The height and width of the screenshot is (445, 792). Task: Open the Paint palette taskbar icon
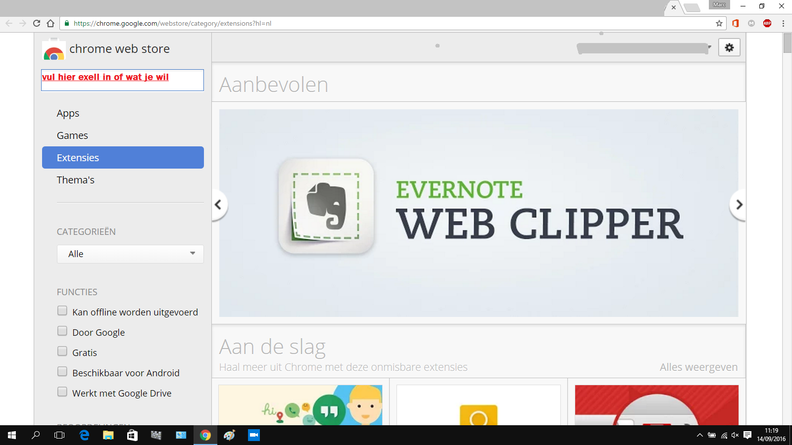pos(229,435)
